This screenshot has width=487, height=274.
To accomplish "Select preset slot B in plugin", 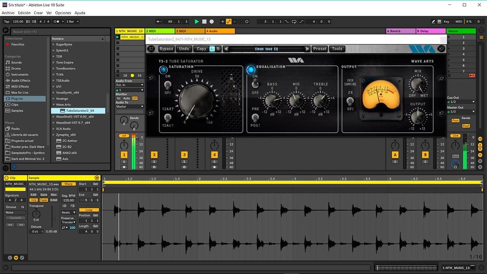I will click(x=219, y=49).
